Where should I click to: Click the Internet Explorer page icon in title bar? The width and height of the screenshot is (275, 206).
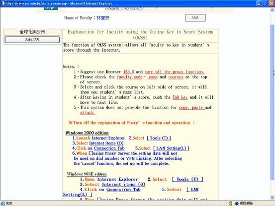[2, 3]
